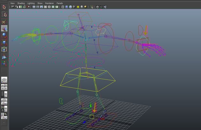This screenshot has width=201, height=130.
Task: Open the Panels menu
Action: point(60,3)
